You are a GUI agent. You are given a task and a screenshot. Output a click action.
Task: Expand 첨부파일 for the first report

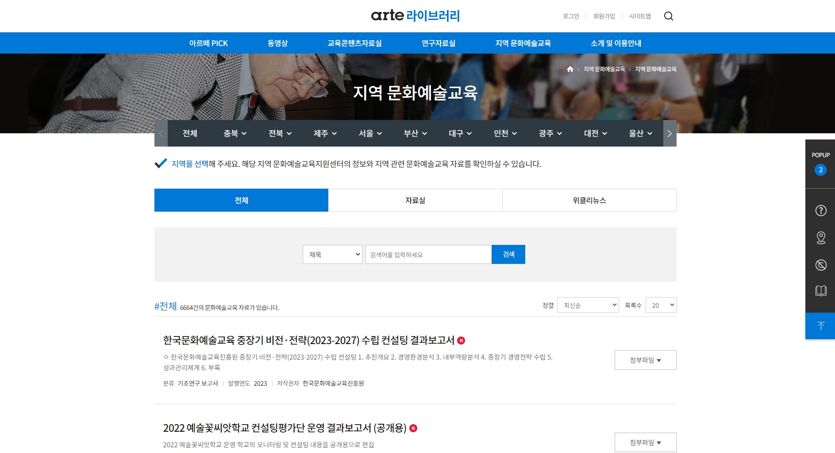pyautogui.click(x=645, y=360)
